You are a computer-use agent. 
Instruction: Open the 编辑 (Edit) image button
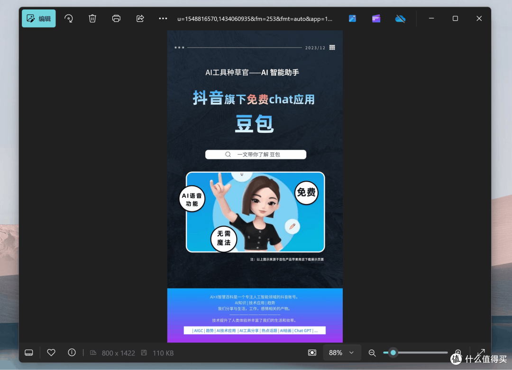point(38,18)
